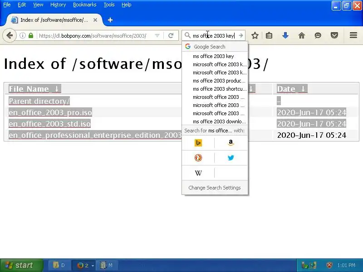Open the URL history dropdown arrow
Screen dimensions: 363x272
pyautogui.click(x=157, y=36)
